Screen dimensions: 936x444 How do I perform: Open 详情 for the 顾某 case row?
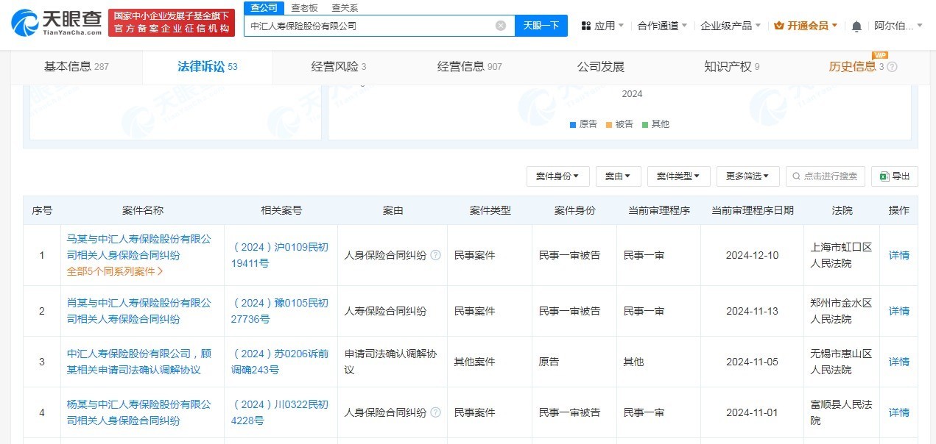(x=899, y=362)
